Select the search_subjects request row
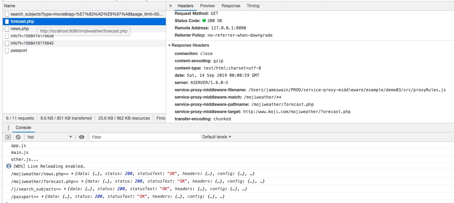 coord(84,14)
